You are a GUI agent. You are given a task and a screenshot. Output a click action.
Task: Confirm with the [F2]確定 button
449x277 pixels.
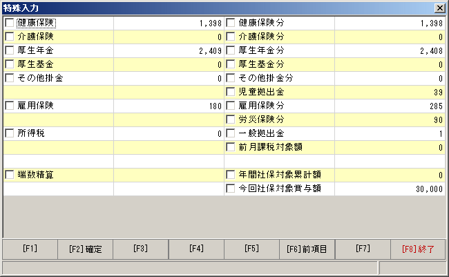coord(86,249)
